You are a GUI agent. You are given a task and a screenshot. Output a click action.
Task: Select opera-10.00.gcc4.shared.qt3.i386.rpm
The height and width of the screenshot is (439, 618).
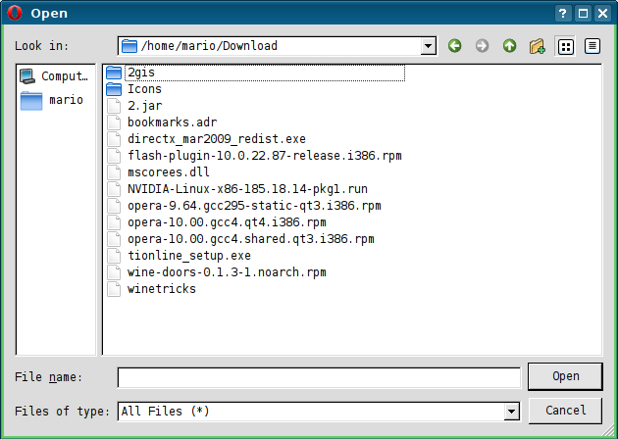pyautogui.click(x=240, y=238)
